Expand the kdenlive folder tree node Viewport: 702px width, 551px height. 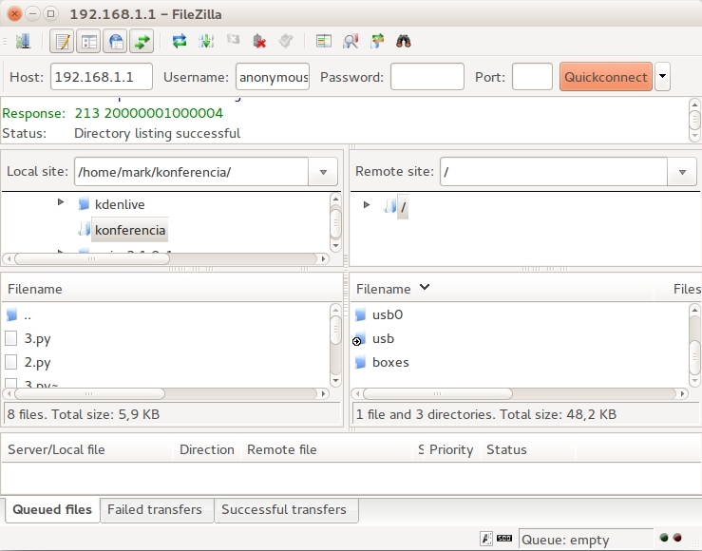click(61, 202)
